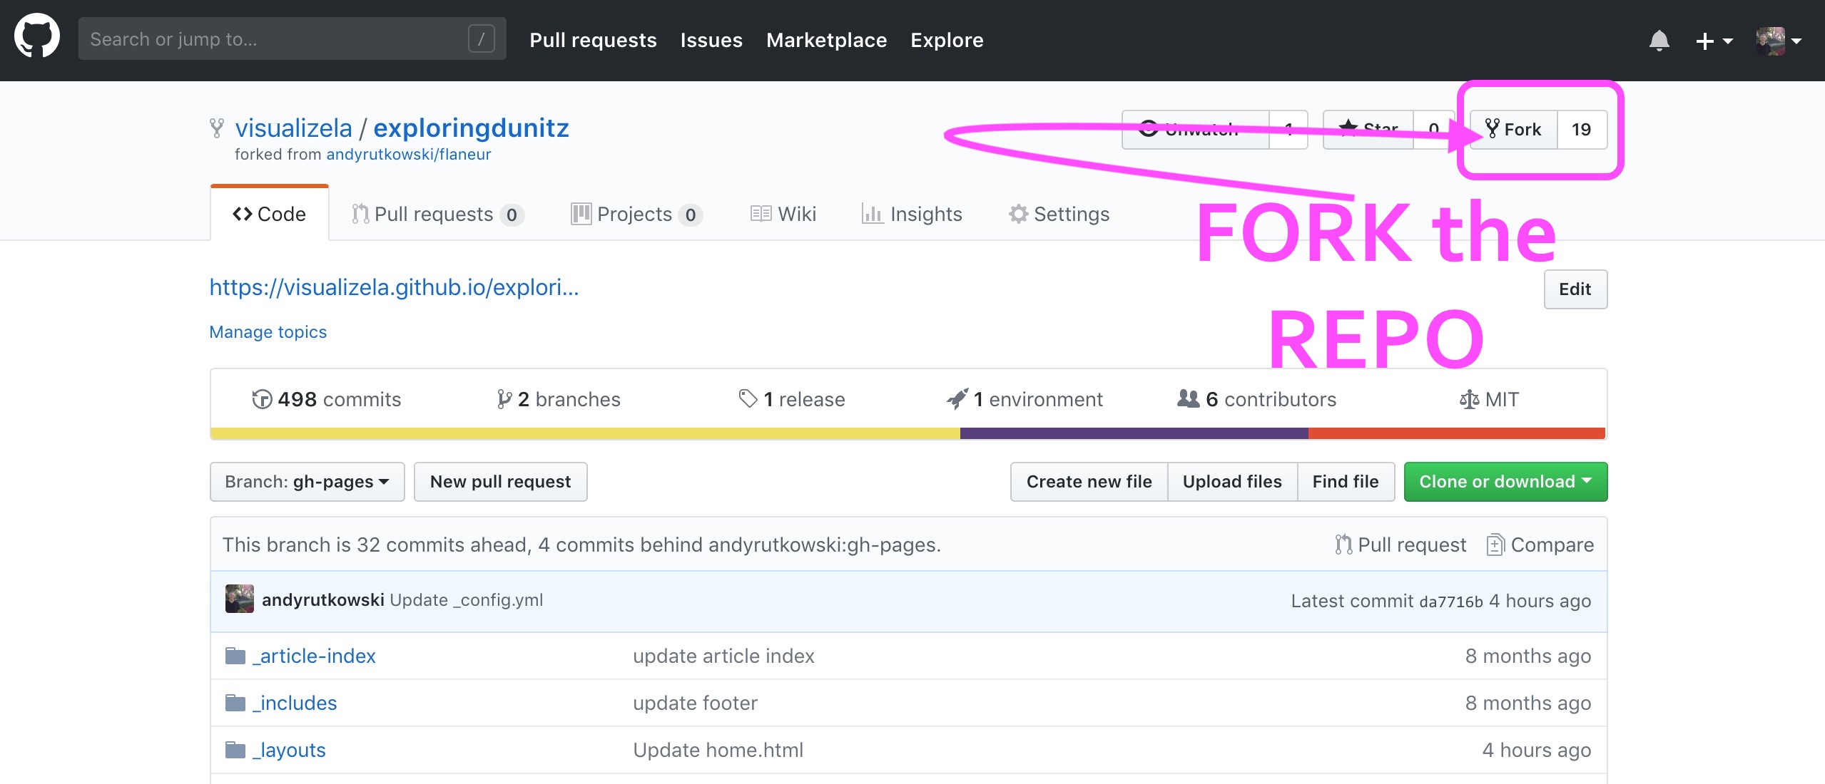Open the 1 environment rocket link
Image resolution: width=1825 pixels, height=784 pixels.
click(x=1025, y=399)
